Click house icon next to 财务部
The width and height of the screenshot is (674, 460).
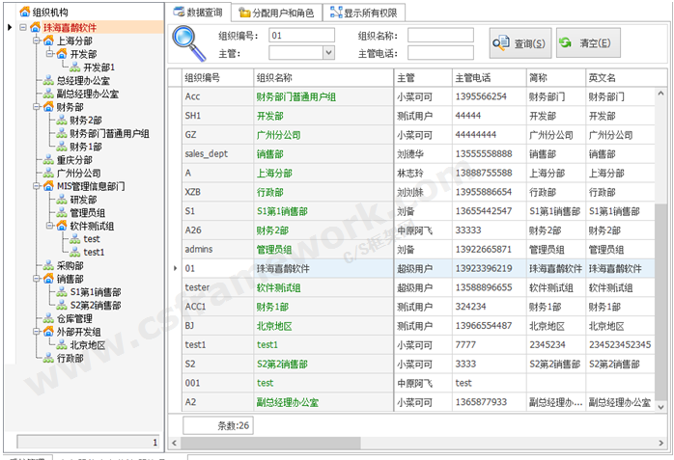click(48, 107)
